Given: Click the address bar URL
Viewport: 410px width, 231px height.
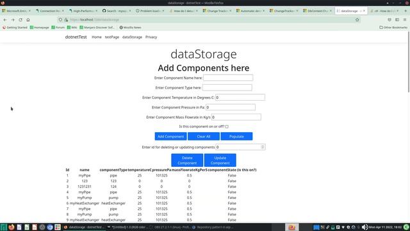Looking at the screenshot, I should click(95, 20).
